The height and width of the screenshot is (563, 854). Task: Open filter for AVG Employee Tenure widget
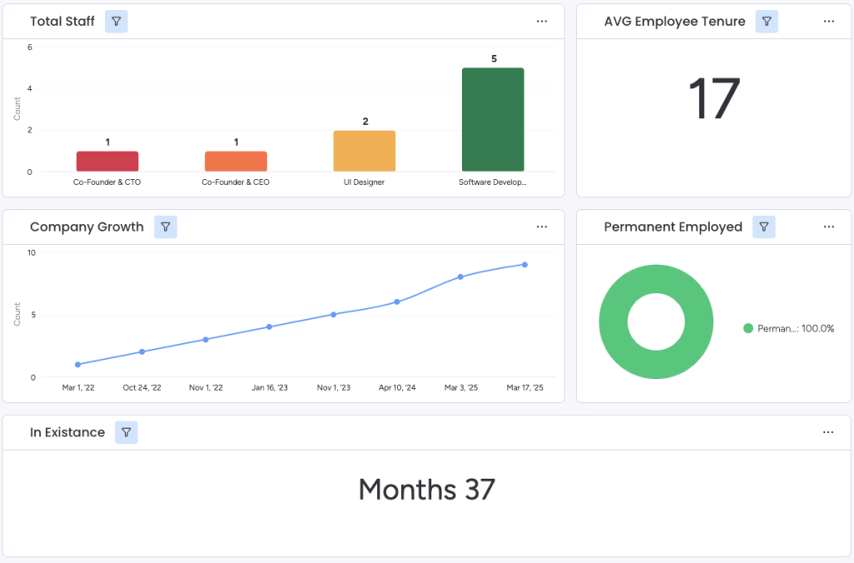766,22
